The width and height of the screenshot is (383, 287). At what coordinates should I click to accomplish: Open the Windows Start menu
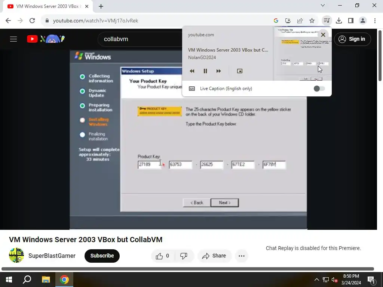pyautogui.click(x=9, y=280)
